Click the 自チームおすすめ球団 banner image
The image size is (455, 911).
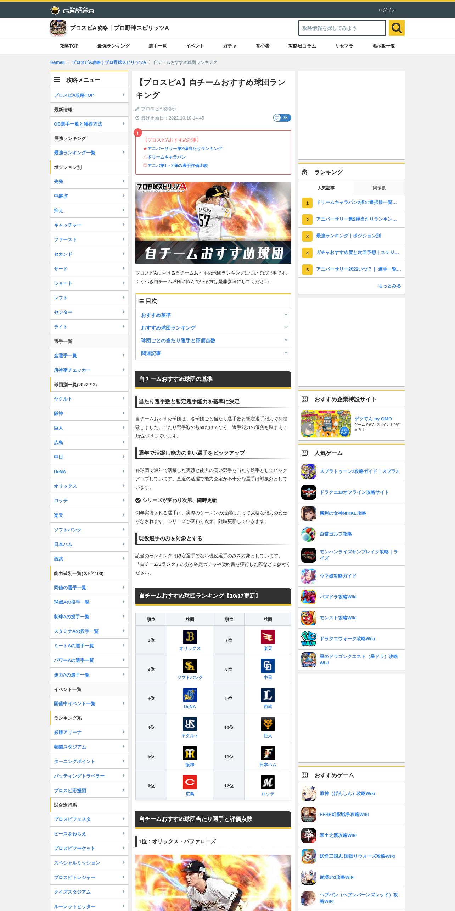pos(213,223)
